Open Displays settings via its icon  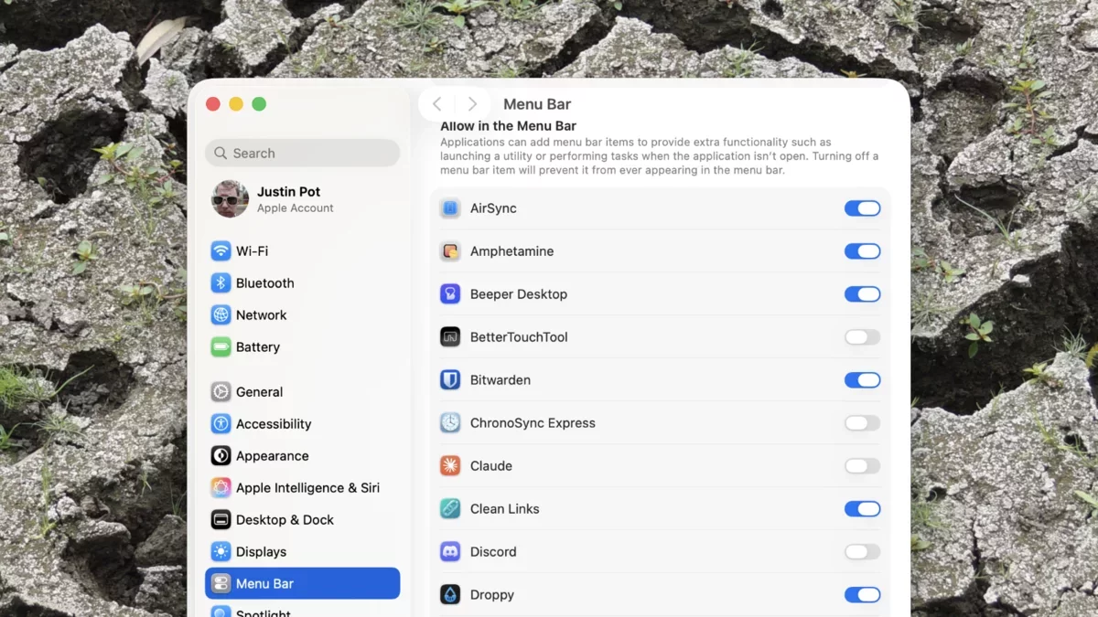coord(221,551)
